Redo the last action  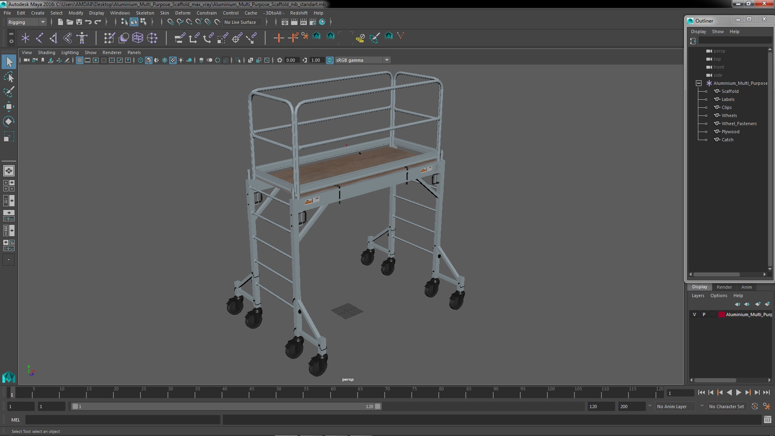coord(98,22)
